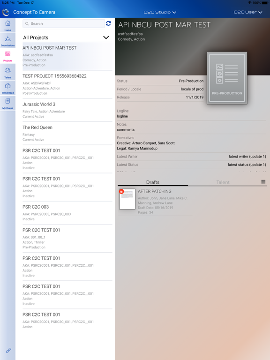Open the Wknd Read sidebar icon
The width and height of the screenshot is (270, 360).
(7, 88)
